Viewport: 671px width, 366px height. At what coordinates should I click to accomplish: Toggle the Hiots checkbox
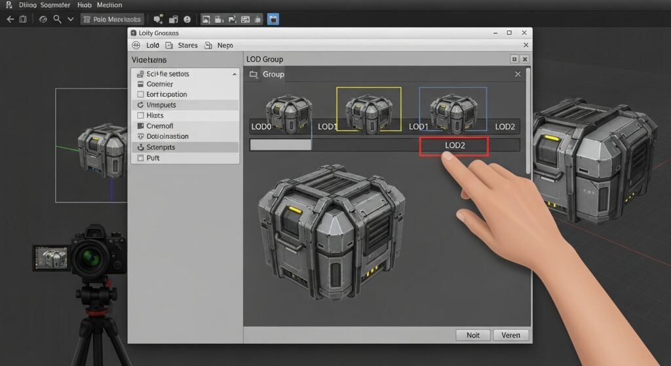[140, 115]
